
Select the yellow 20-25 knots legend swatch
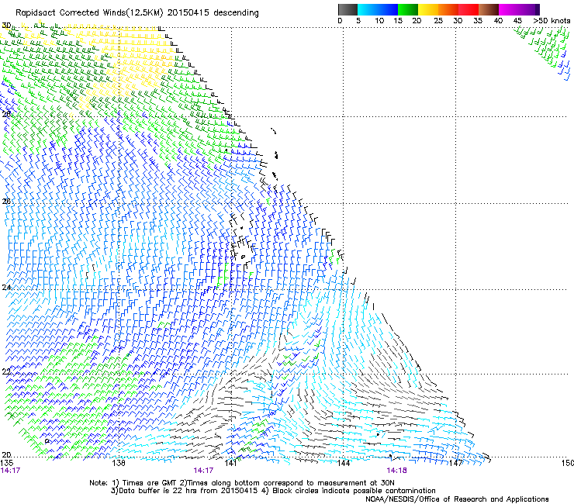[x=428, y=9]
